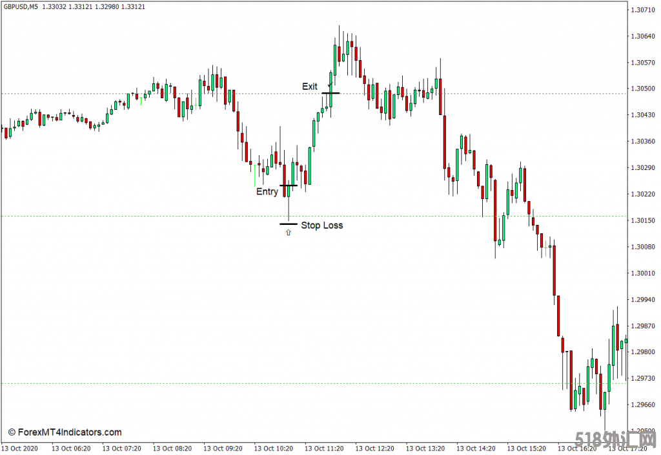
Task: Click the 1.30150 price axis label
Action: [643, 220]
